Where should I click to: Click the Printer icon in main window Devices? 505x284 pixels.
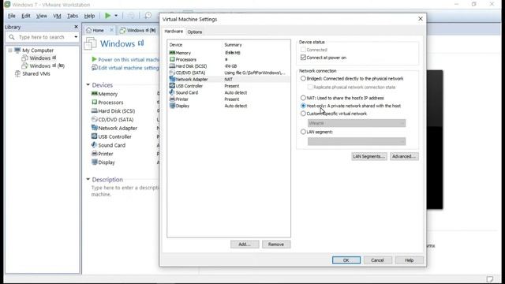[x=95, y=154]
